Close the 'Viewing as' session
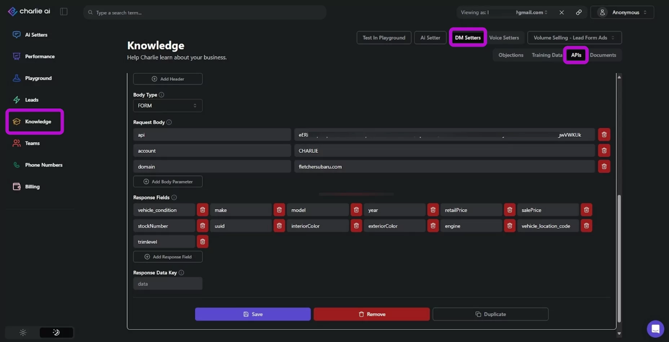The image size is (669, 342). [x=562, y=12]
